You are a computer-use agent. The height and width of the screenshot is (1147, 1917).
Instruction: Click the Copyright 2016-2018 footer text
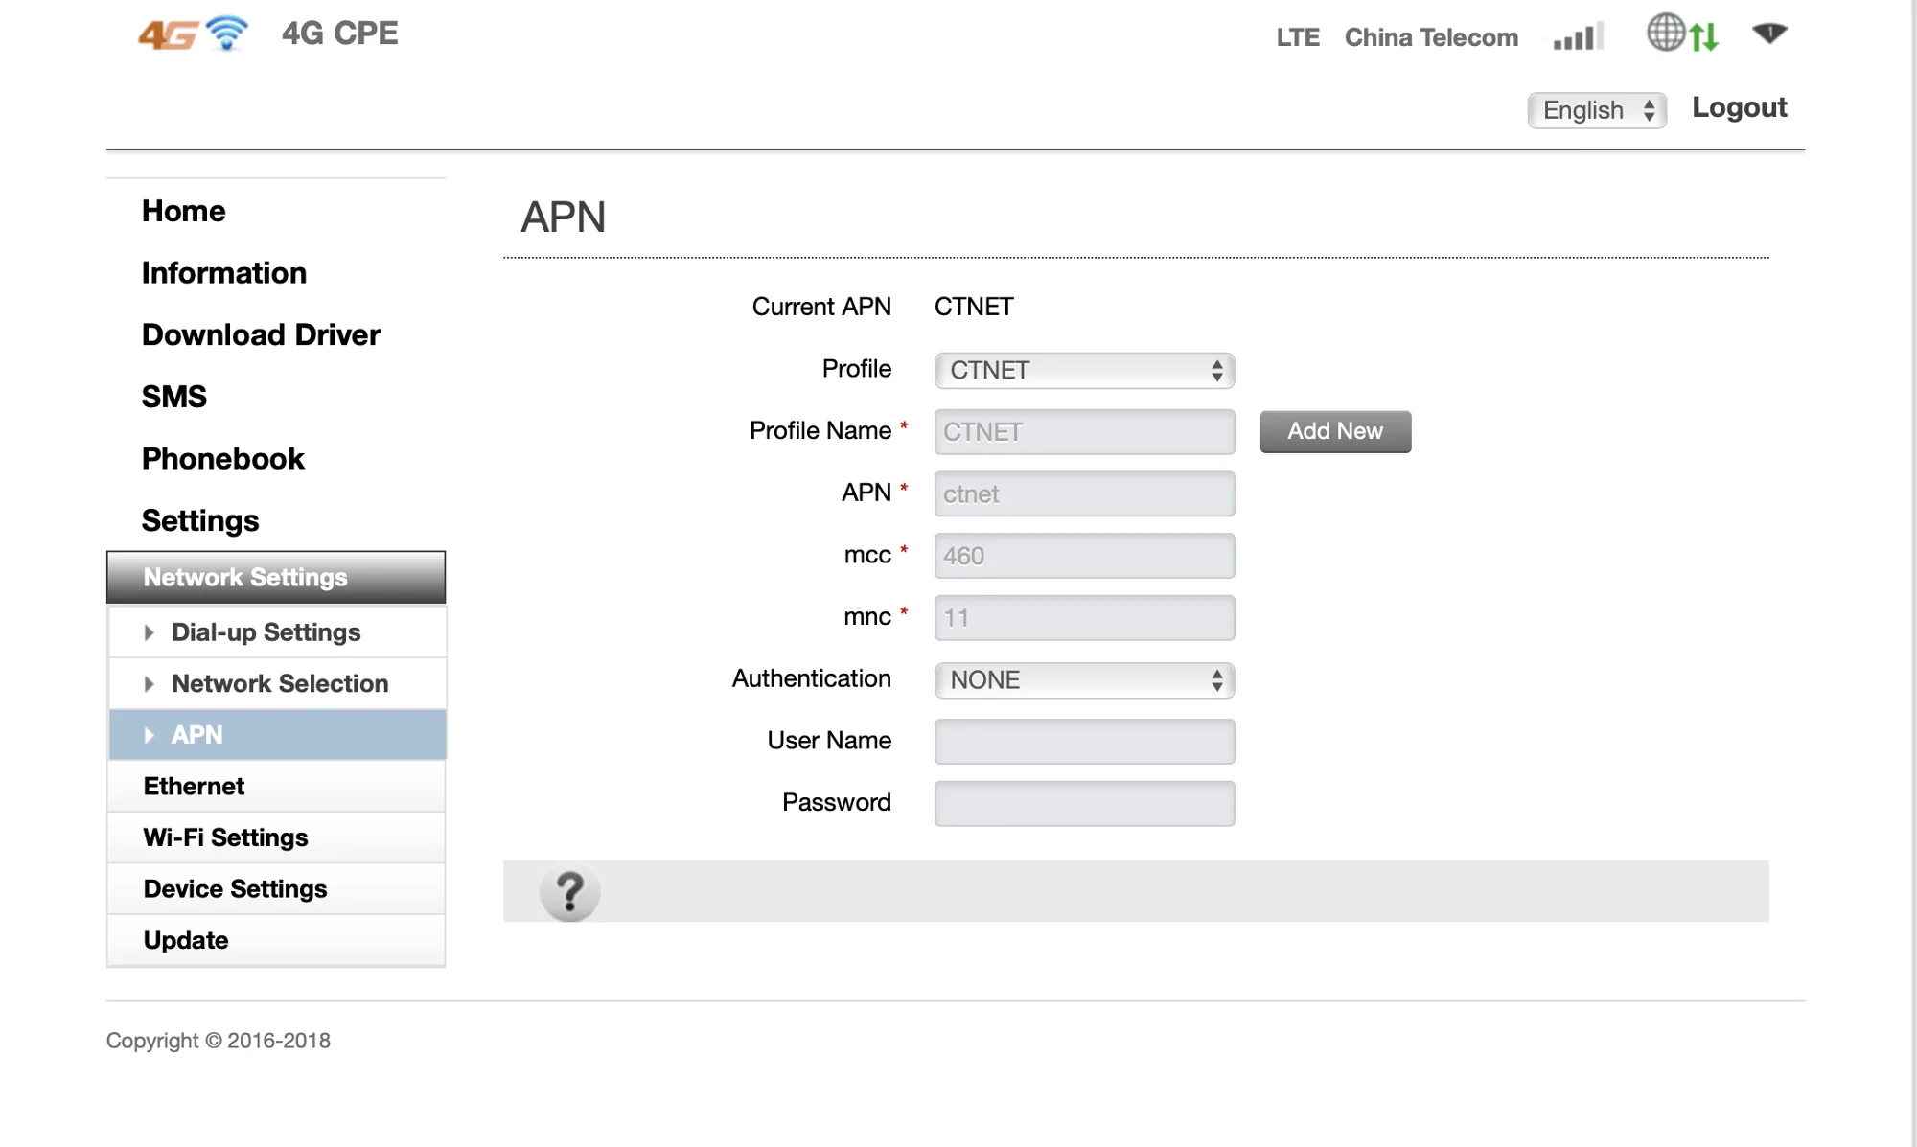[219, 1041]
